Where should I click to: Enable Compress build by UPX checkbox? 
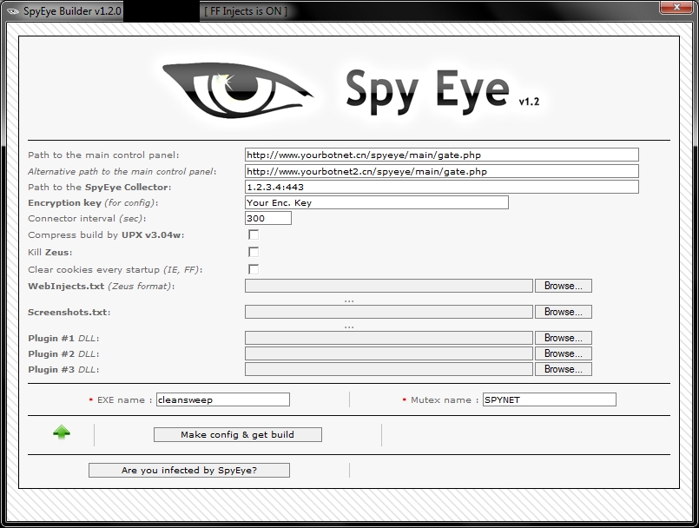coord(254,234)
